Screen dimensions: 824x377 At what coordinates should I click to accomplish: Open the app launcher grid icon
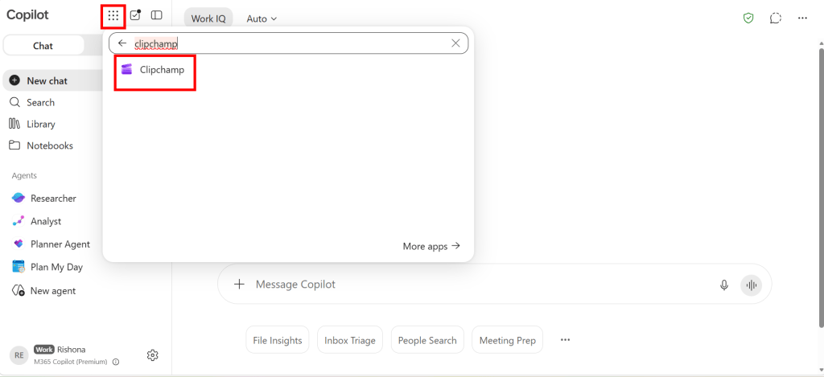coord(113,15)
